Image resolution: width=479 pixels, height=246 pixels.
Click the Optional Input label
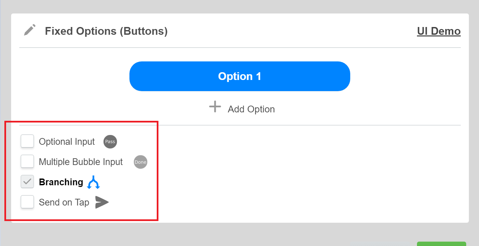tap(67, 142)
